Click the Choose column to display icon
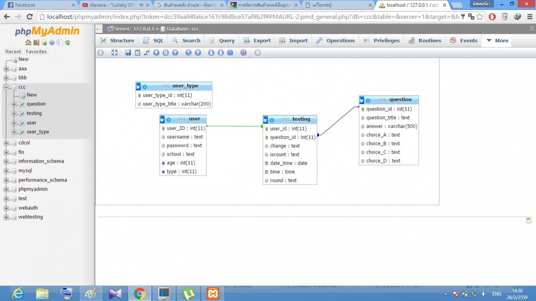 click(x=156, y=53)
